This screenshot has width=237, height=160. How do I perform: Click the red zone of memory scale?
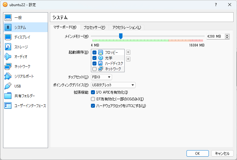(x=197, y=40)
